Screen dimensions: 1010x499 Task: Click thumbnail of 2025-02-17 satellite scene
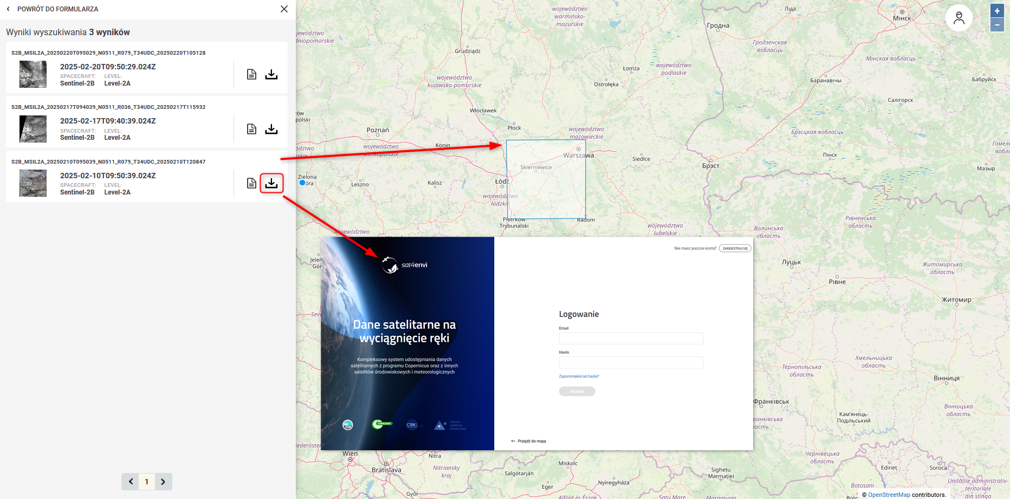33,129
